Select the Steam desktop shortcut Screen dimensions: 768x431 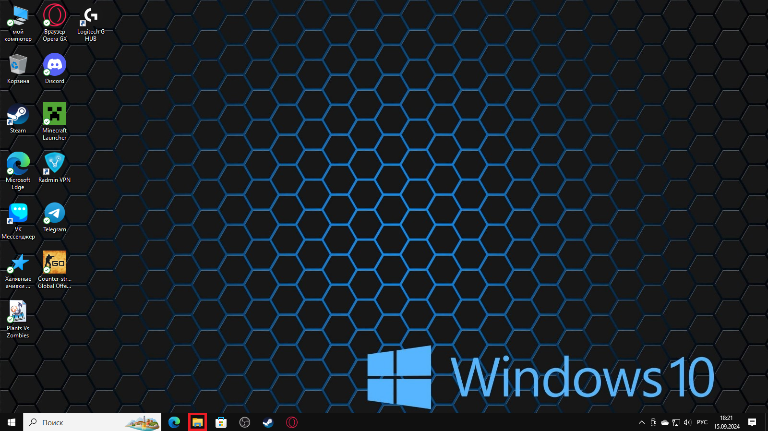coord(18,119)
